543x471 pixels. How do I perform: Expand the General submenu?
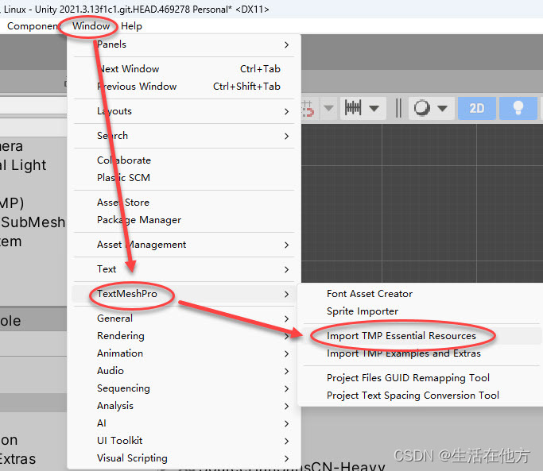pyautogui.click(x=184, y=318)
